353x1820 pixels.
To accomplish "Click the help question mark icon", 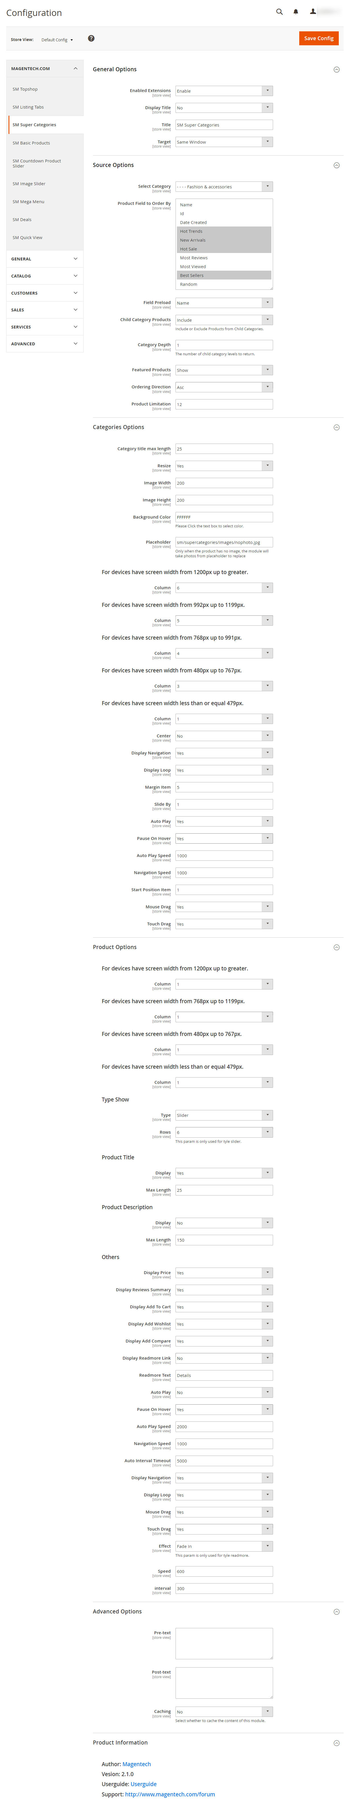I will click(91, 39).
